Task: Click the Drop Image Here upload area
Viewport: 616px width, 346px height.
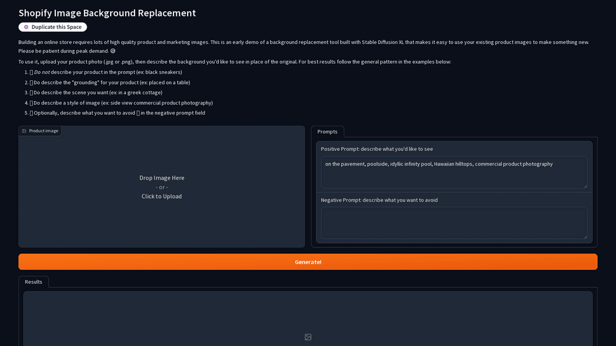Action: click(161, 187)
